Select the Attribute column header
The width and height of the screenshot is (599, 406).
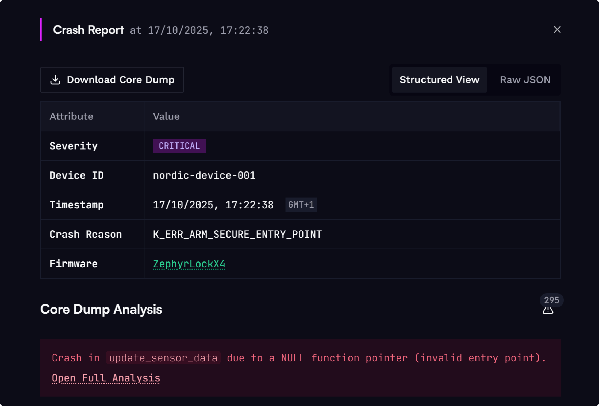click(x=71, y=116)
